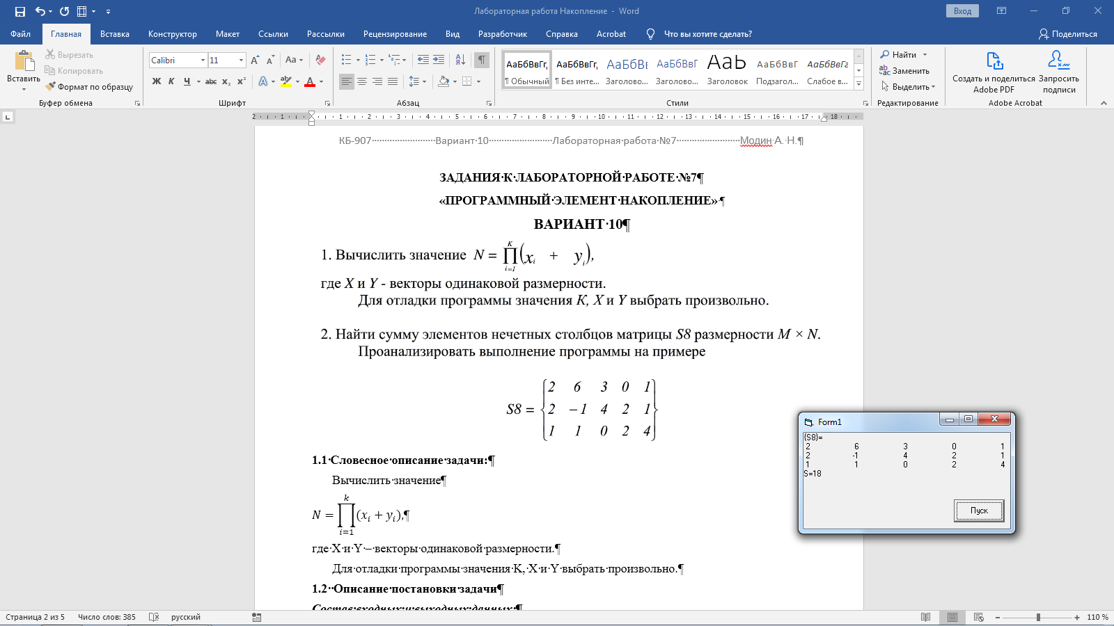Toggle italic К formatting
The height and width of the screenshot is (626, 1114).
(171, 81)
